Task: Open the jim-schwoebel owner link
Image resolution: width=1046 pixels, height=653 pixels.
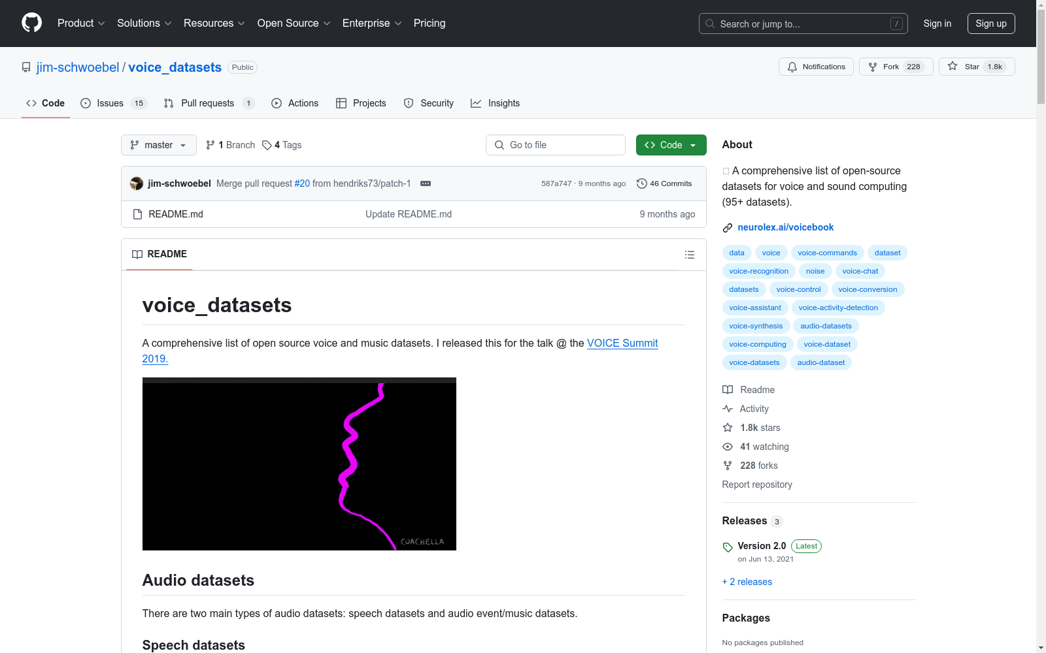Action: tap(78, 67)
